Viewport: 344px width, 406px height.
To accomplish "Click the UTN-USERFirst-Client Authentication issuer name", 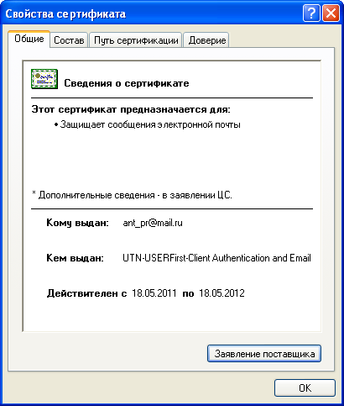I will click(216, 258).
